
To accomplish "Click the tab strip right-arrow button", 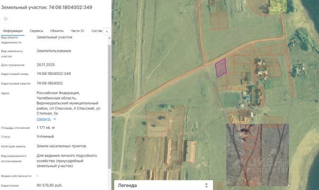I will coord(107,31).
